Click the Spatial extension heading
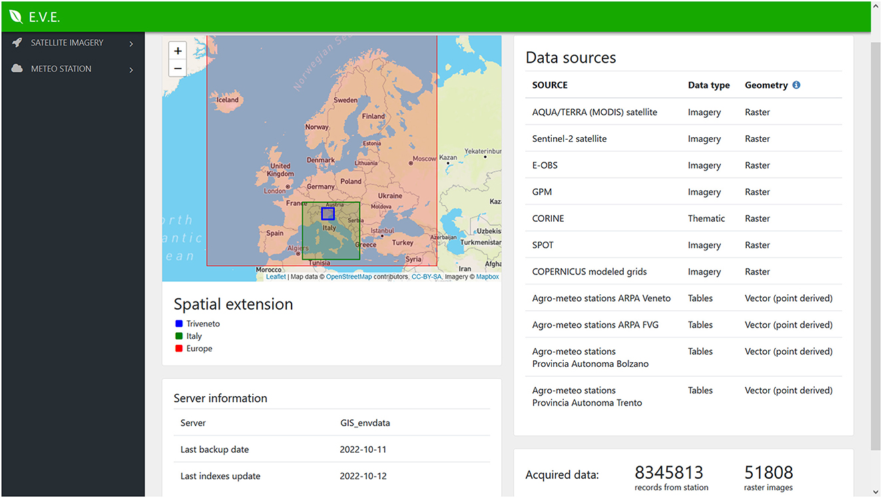The height and width of the screenshot is (498, 882). click(x=234, y=304)
